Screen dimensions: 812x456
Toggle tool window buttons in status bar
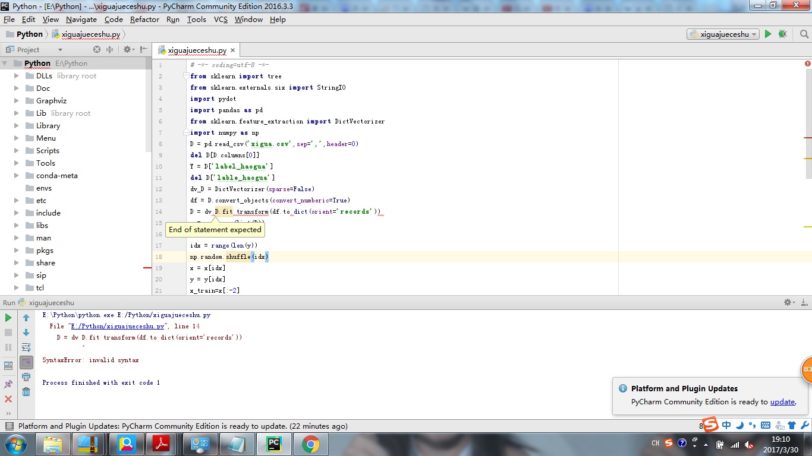coord(9,426)
